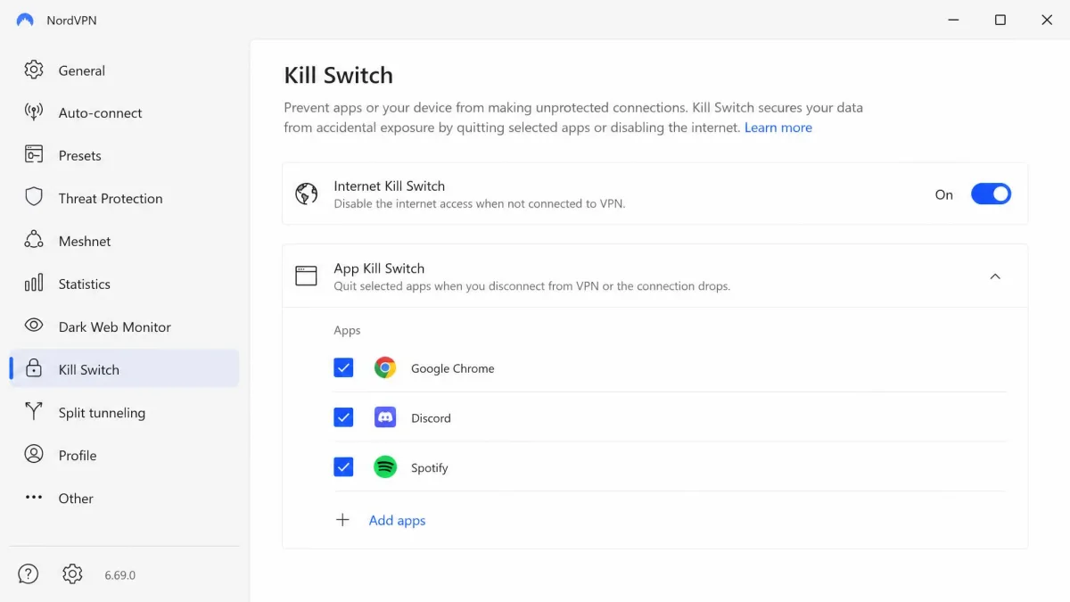The image size is (1070, 602).
Task: Click the Dark Web Monitor eye icon
Action: [34, 326]
